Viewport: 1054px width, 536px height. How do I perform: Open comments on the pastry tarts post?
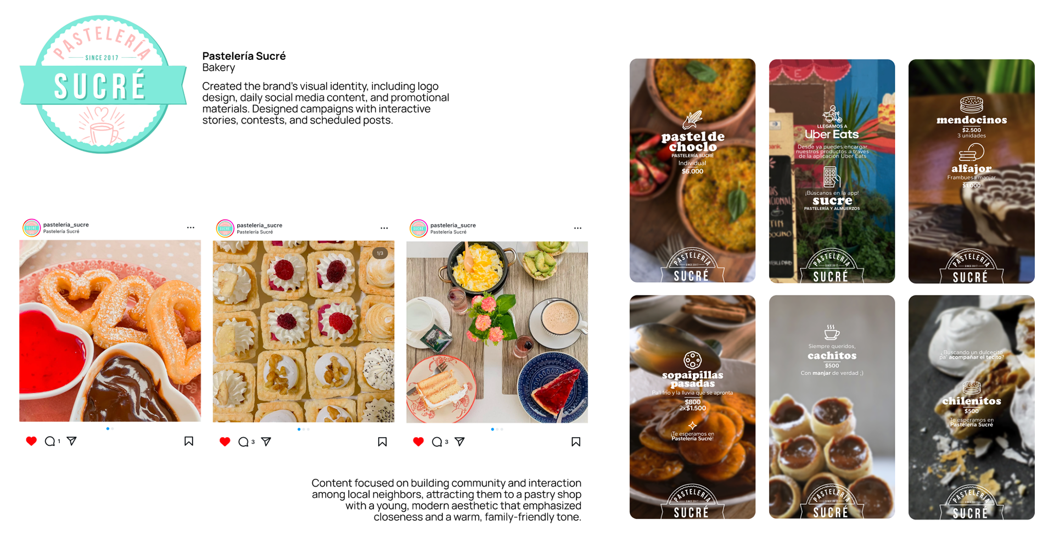click(x=243, y=442)
